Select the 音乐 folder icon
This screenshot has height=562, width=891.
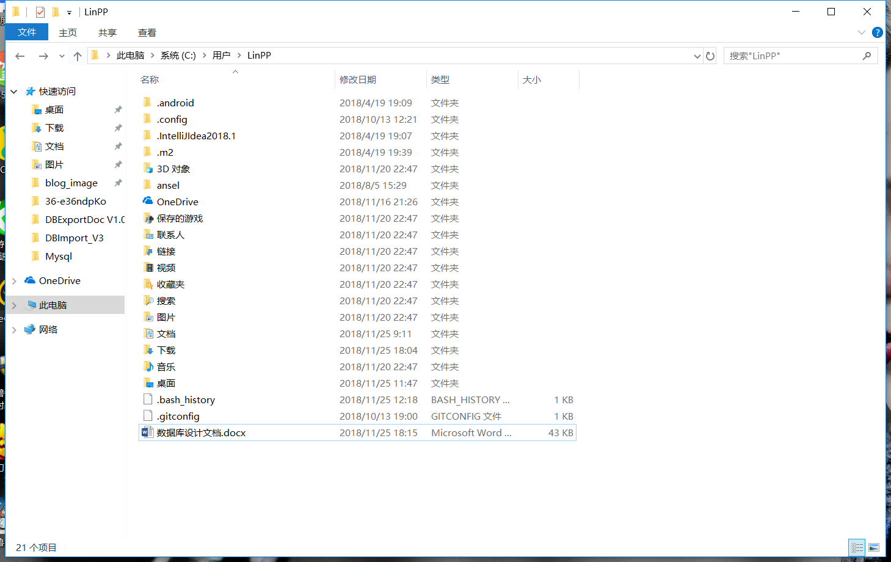click(x=148, y=366)
